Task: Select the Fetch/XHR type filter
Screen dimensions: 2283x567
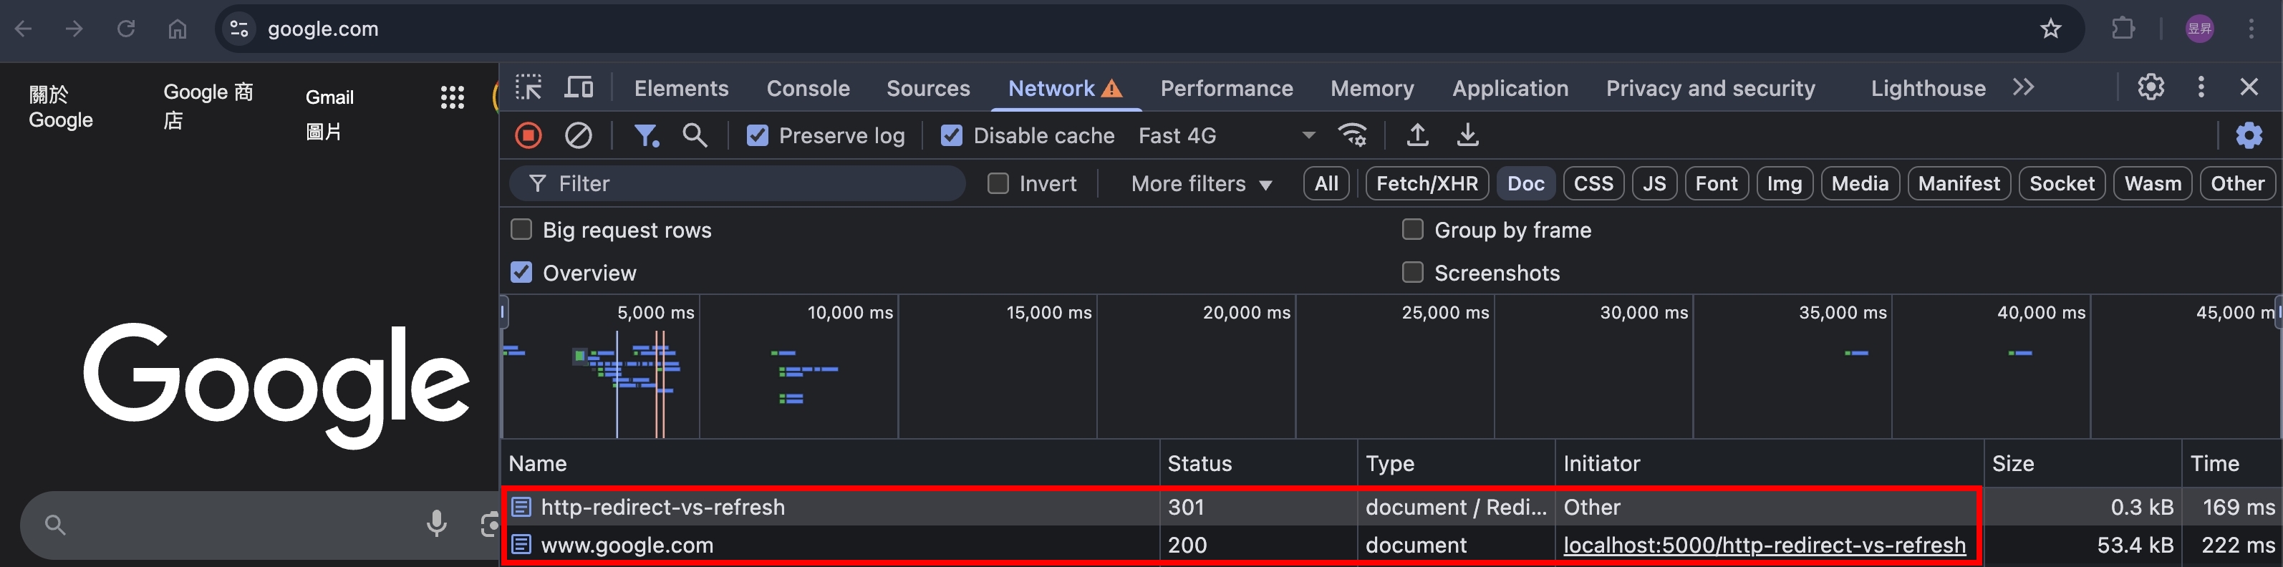Action: [1427, 183]
